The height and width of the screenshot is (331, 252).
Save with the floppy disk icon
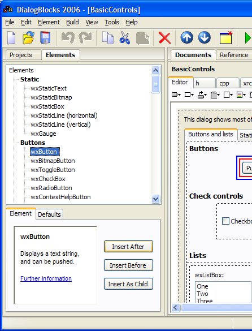point(45,37)
